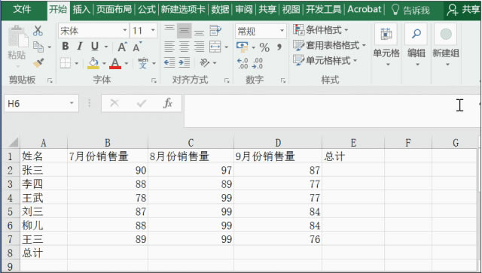Apply yellow fill color bucket
This screenshot has width=482, height=273.
[x=93, y=63]
